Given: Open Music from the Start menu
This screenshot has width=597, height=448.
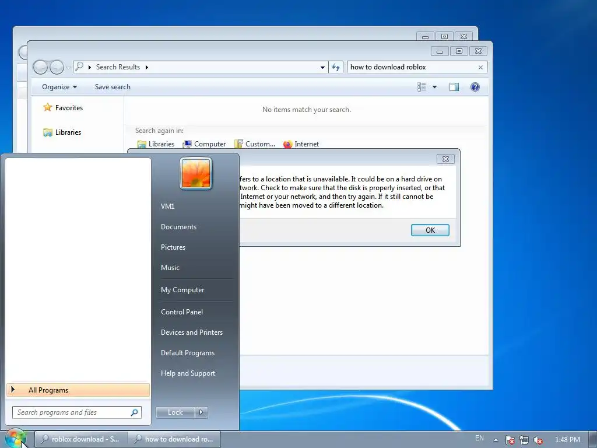Looking at the screenshot, I should click(170, 267).
